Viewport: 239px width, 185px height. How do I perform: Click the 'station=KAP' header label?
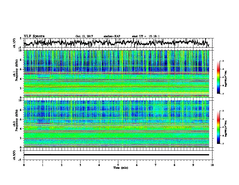click(112, 36)
